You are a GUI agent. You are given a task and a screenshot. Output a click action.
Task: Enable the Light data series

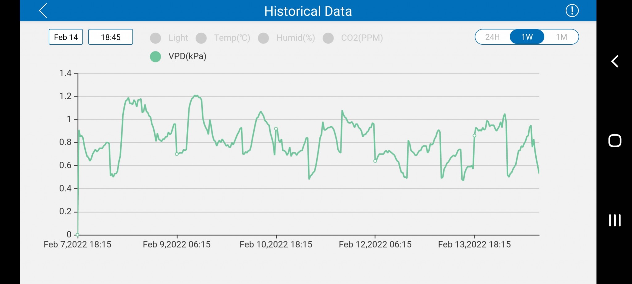click(x=156, y=38)
